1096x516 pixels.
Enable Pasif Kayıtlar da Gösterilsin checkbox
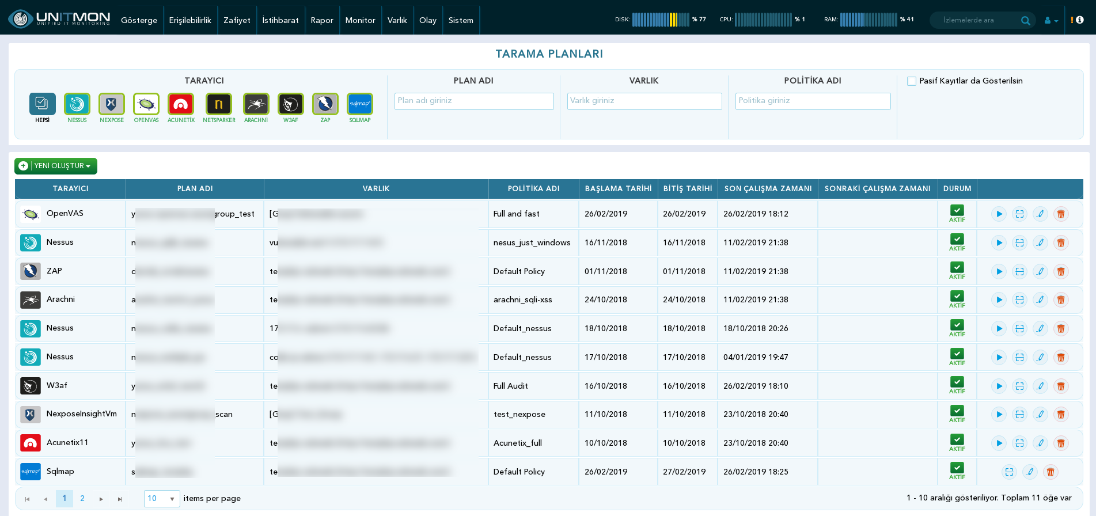point(912,81)
